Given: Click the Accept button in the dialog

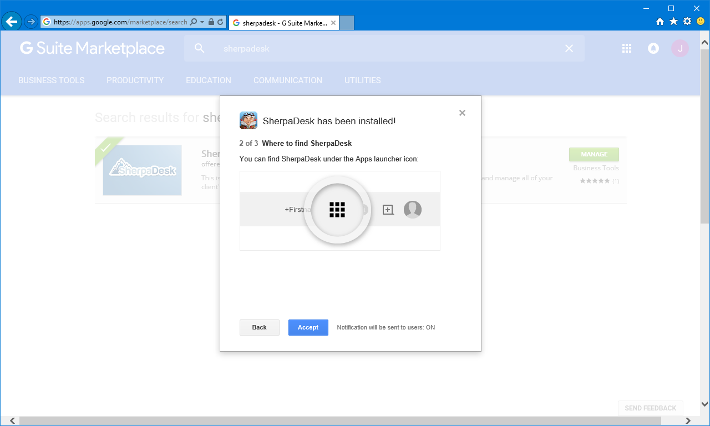Looking at the screenshot, I should pos(308,327).
